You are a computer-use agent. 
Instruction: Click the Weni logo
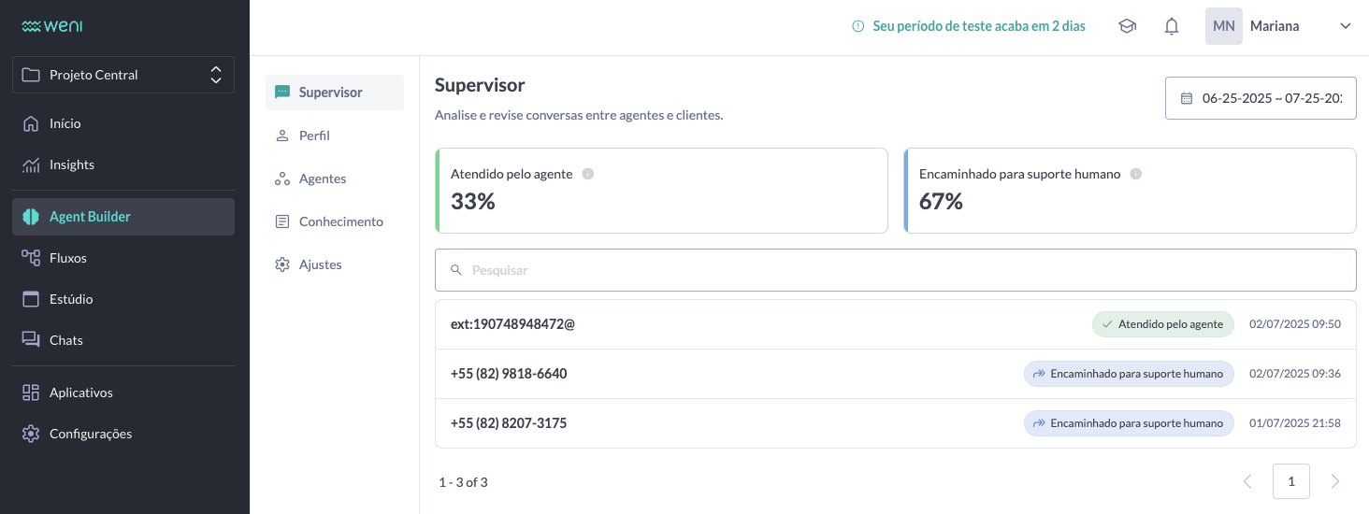(52, 26)
